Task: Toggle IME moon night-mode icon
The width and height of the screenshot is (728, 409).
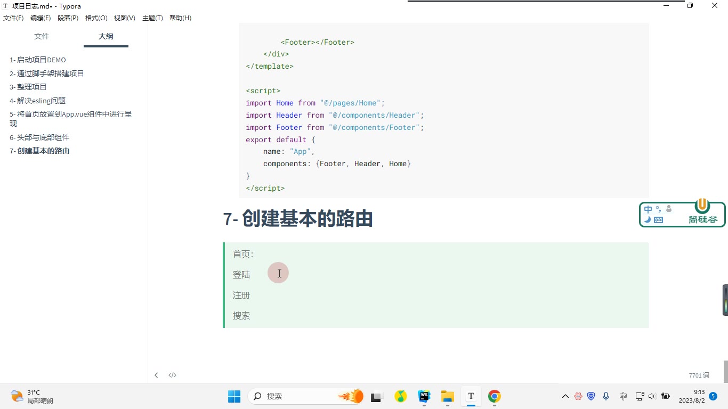Action: click(x=648, y=219)
